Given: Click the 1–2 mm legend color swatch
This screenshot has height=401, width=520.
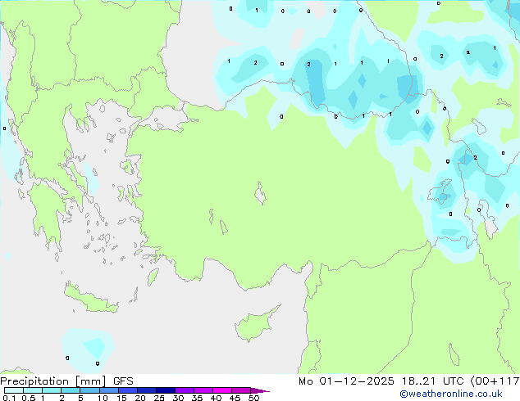Looking at the screenshot, I should pos(52,390).
